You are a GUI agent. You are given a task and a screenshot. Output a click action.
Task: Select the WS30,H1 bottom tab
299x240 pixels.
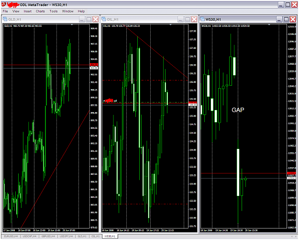pyautogui.click(x=110, y=236)
